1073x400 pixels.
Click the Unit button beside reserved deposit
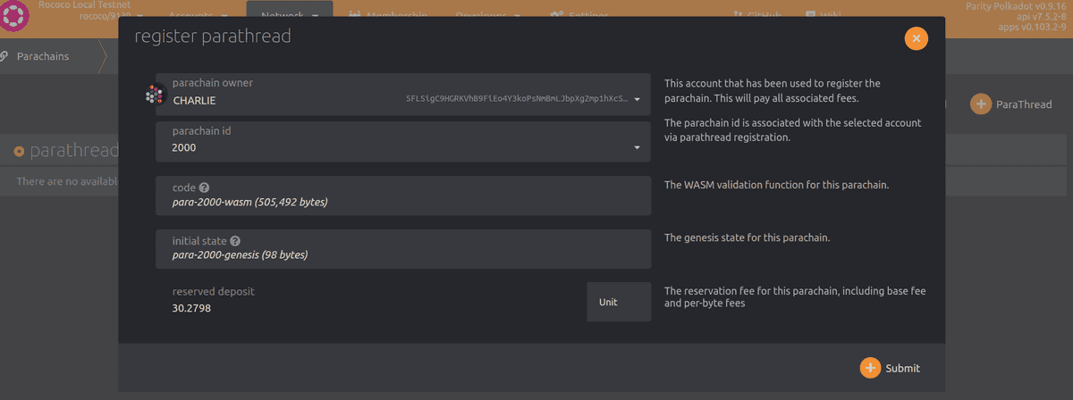(x=618, y=302)
